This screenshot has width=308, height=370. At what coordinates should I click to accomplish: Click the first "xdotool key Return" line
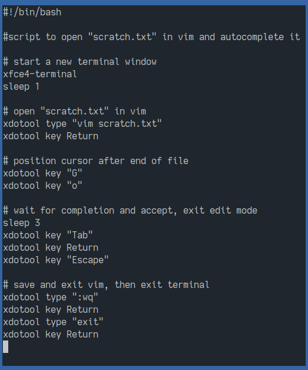(51, 136)
